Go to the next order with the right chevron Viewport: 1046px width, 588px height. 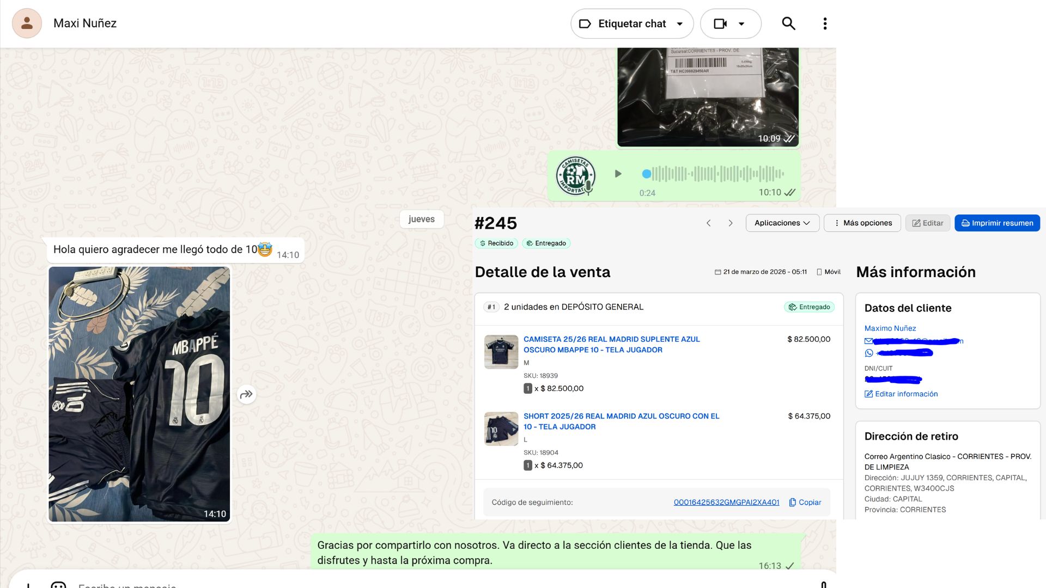[x=731, y=223]
